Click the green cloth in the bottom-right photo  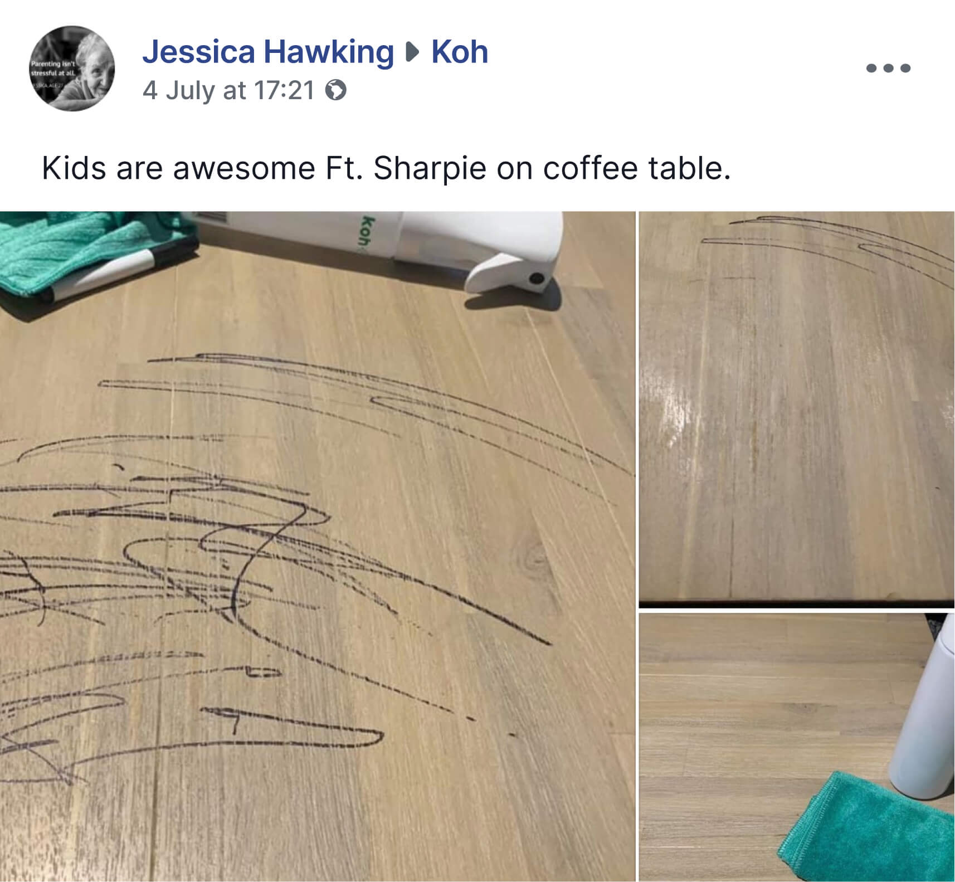pyautogui.click(x=869, y=827)
